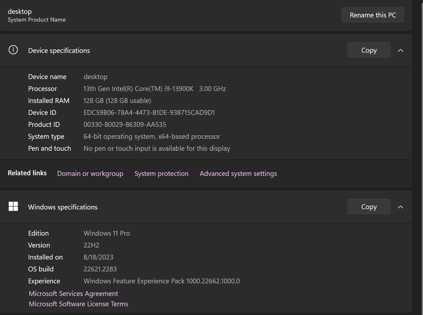This screenshot has width=423, height=315.
Task: Collapse the Device specifications section
Action: coord(400,50)
